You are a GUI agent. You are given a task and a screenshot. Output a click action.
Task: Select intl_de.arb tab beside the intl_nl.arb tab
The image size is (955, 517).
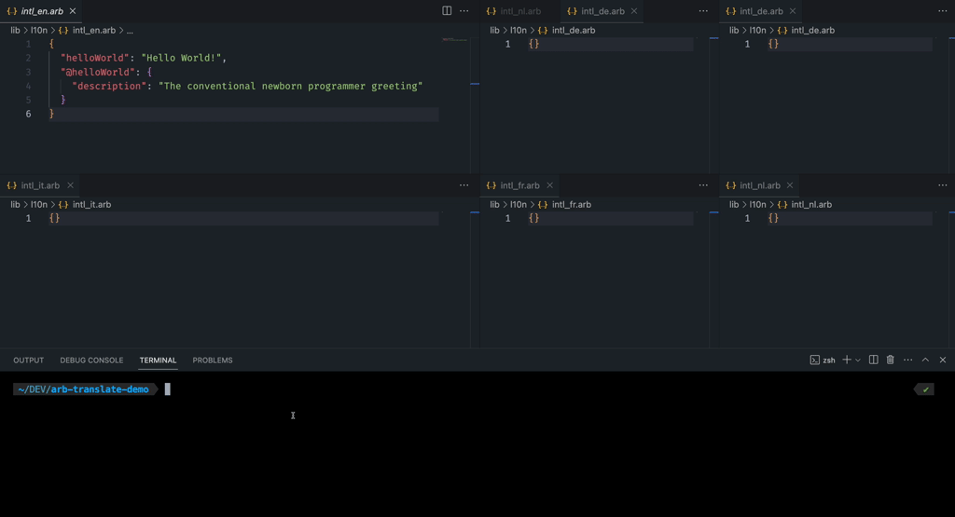pos(602,11)
